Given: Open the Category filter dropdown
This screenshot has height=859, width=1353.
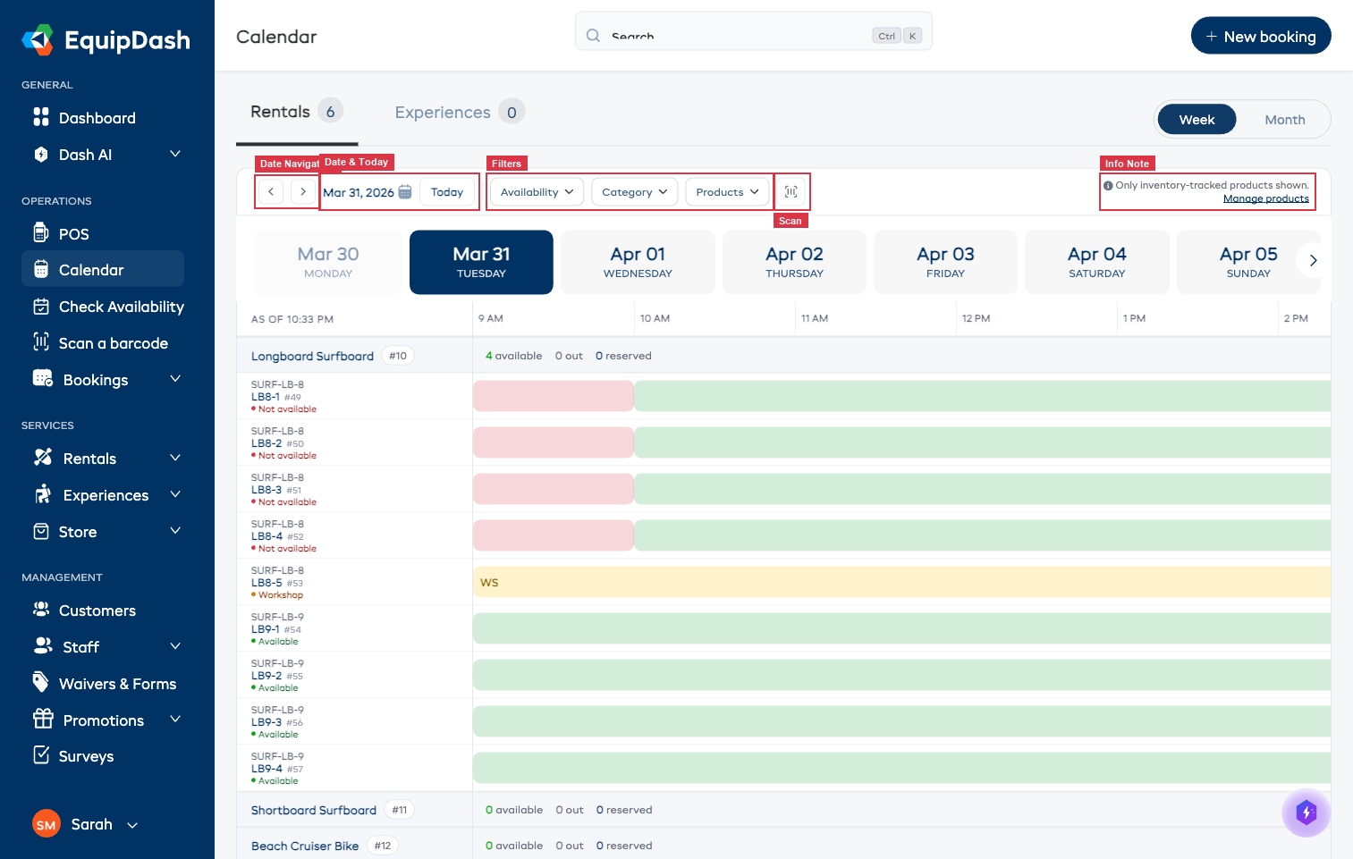Looking at the screenshot, I should (x=634, y=192).
